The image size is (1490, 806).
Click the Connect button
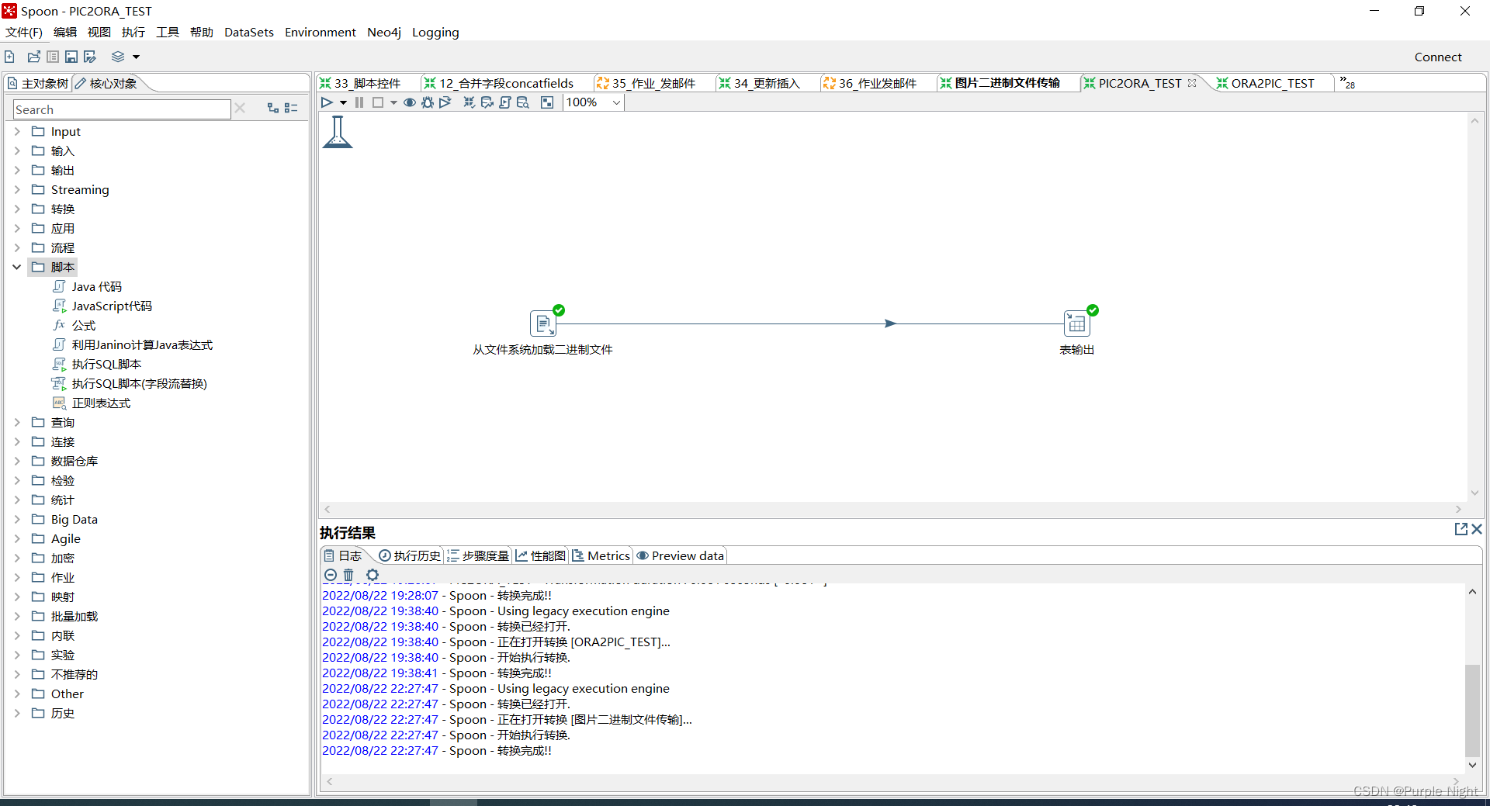[1437, 56]
